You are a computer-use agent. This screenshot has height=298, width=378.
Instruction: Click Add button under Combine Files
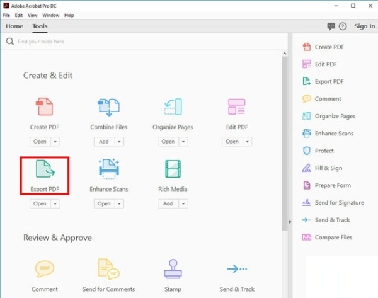pos(104,142)
